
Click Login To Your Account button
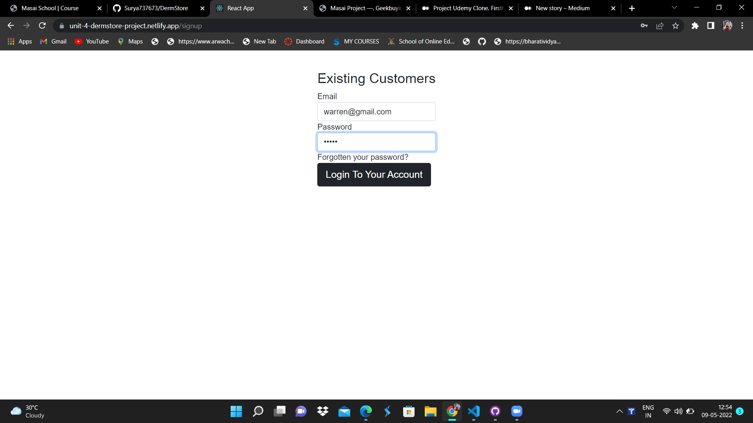click(x=374, y=175)
